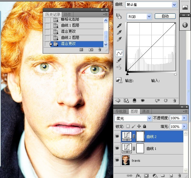Switch adjustments panel to expanded view icon
This screenshot has height=178, width=191.
(126, 101)
